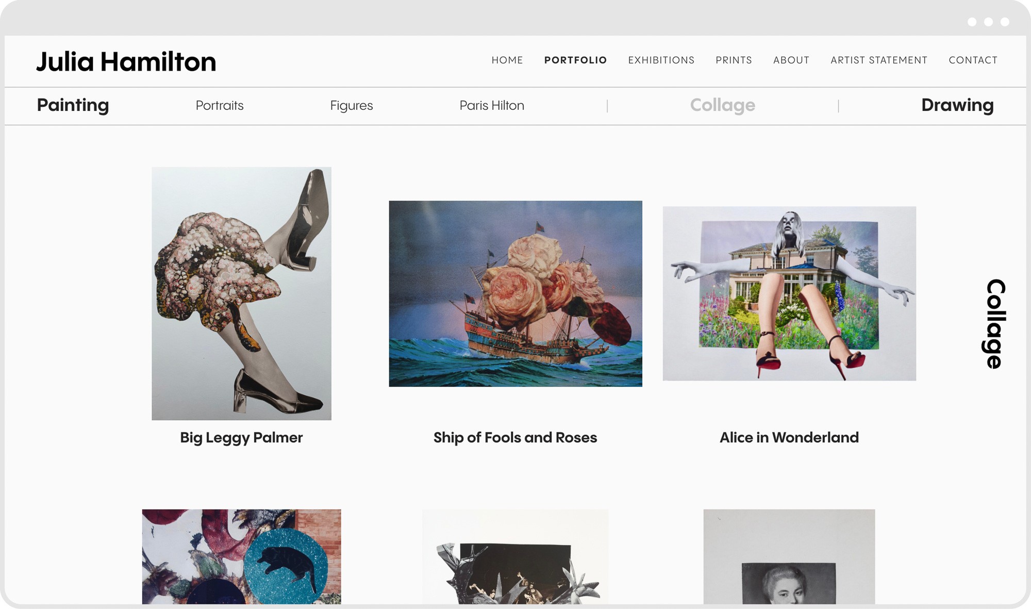Open the black-and-white collage with plant cutouts
The image size is (1031, 609).
[x=515, y=556]
